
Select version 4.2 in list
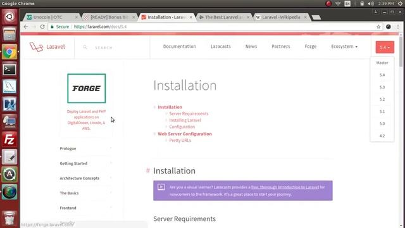[x=382, y=136]
